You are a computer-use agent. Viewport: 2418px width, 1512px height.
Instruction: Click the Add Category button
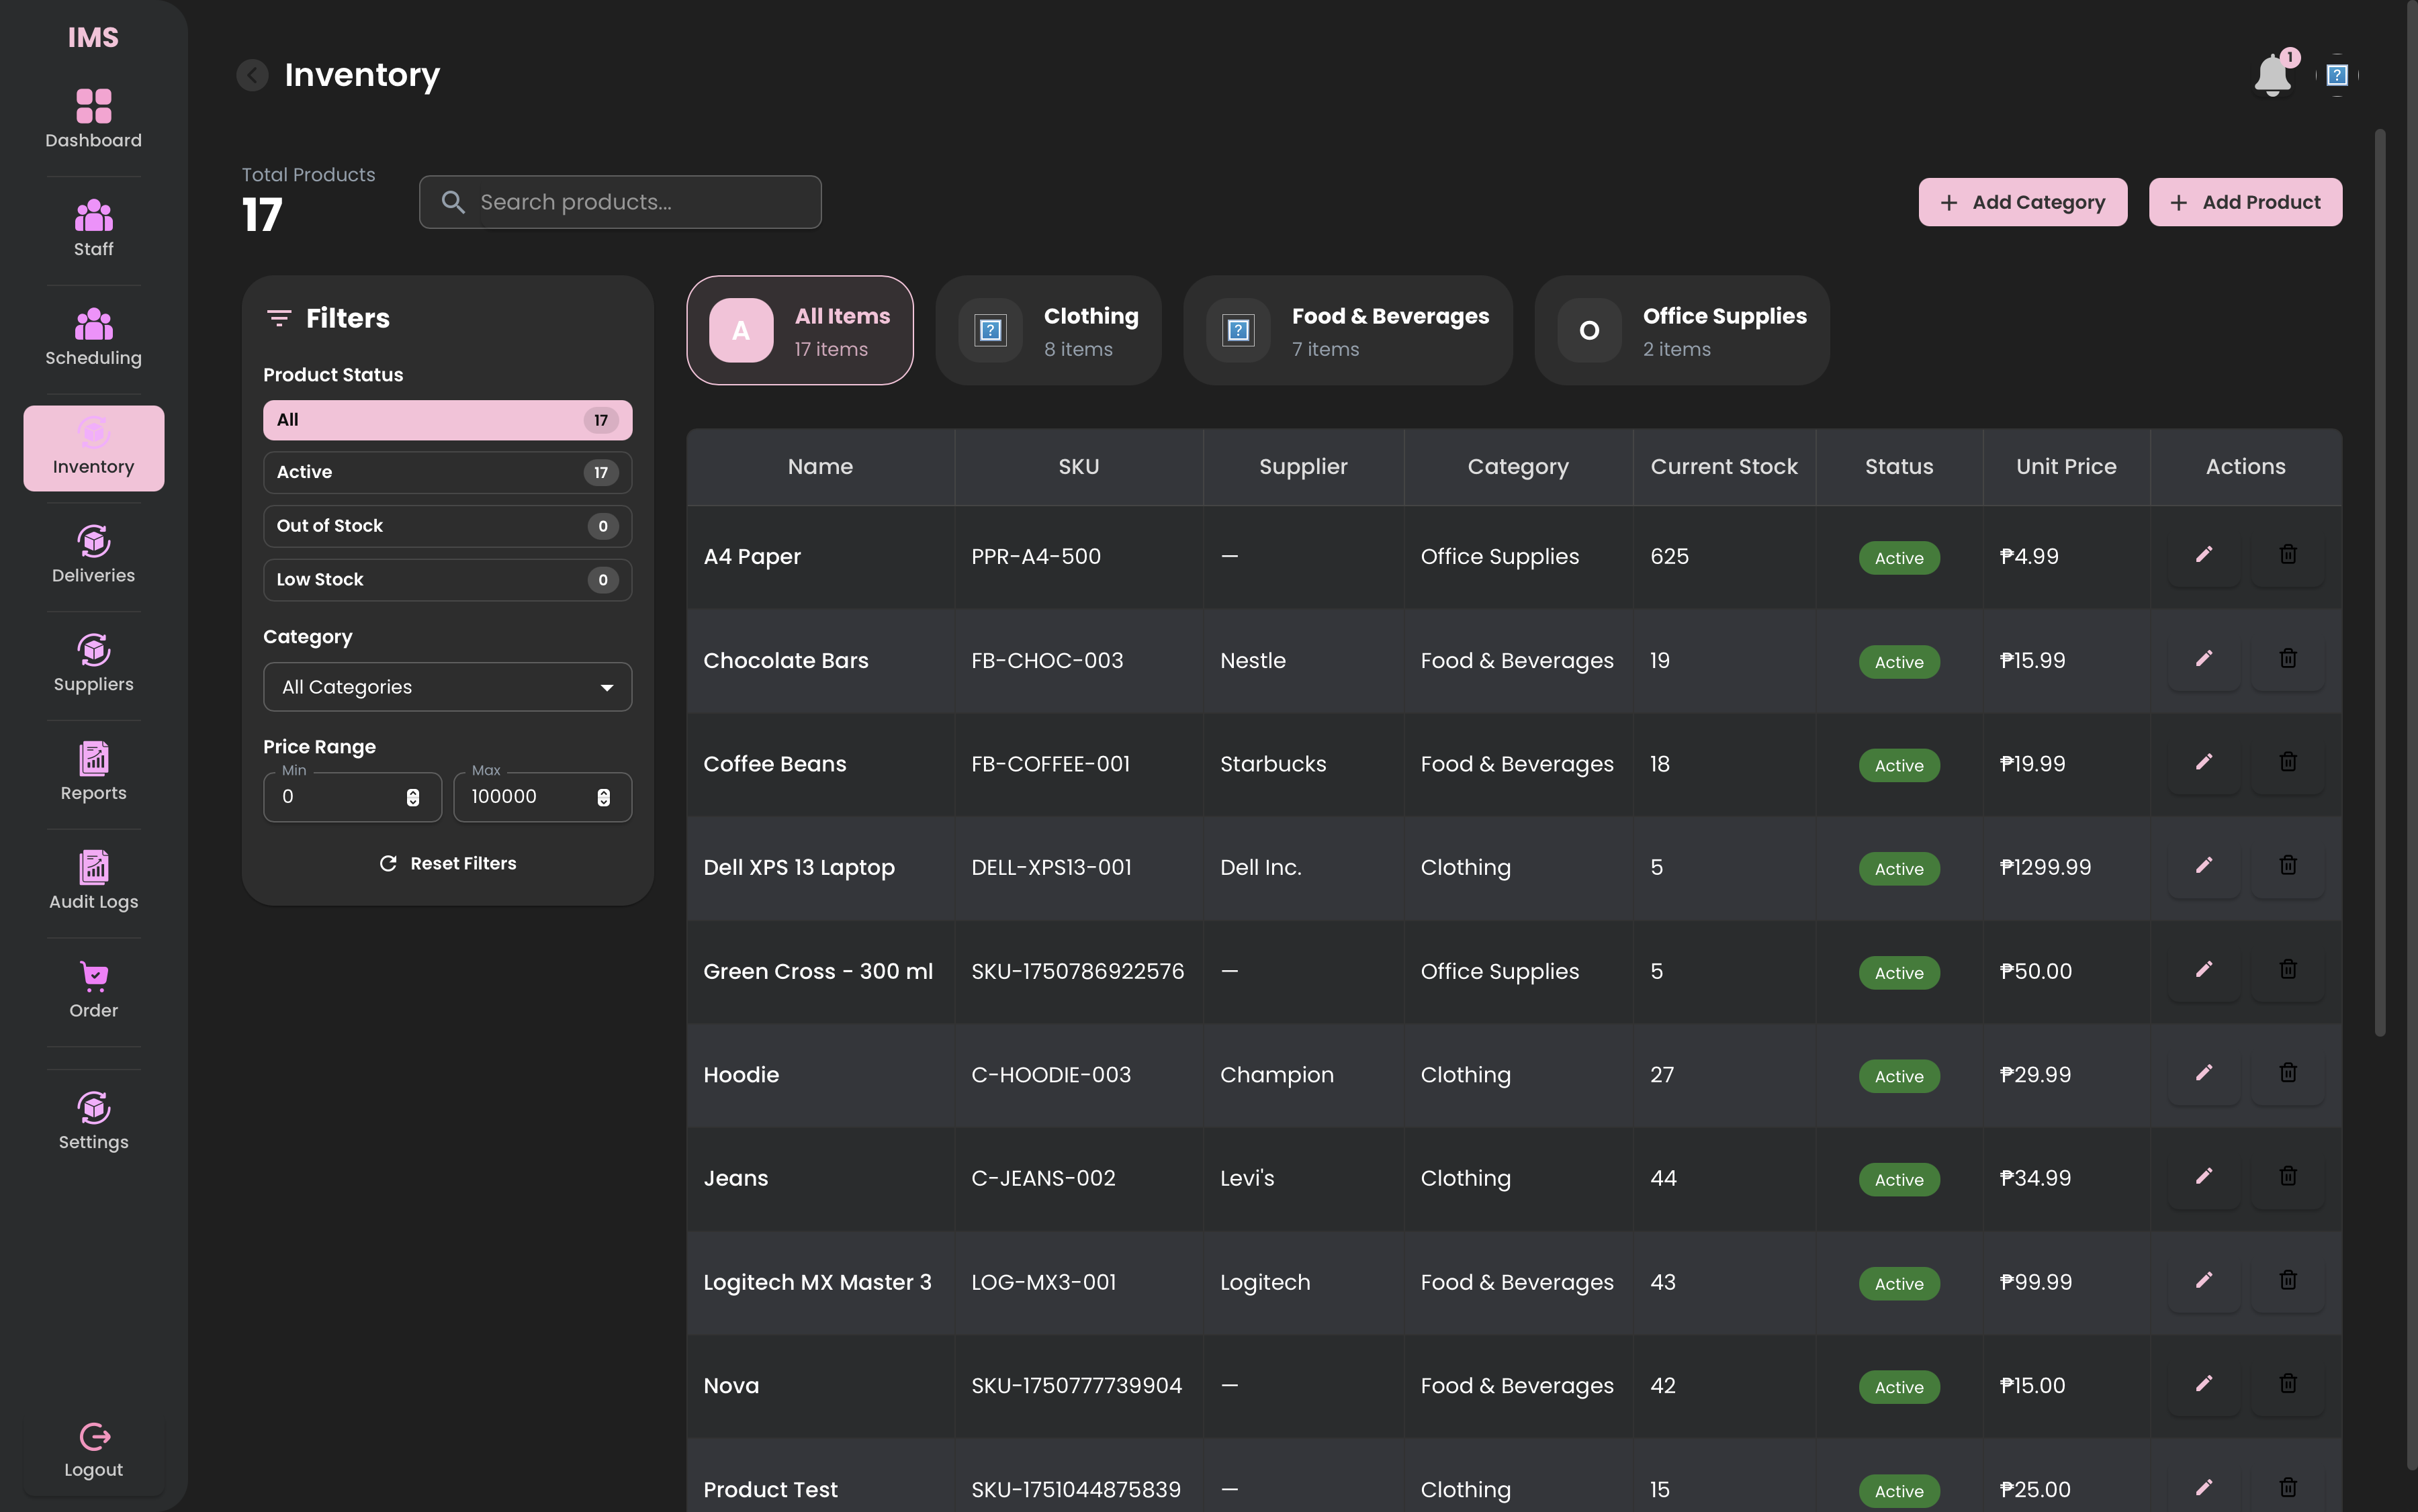tap(2023, 202)
